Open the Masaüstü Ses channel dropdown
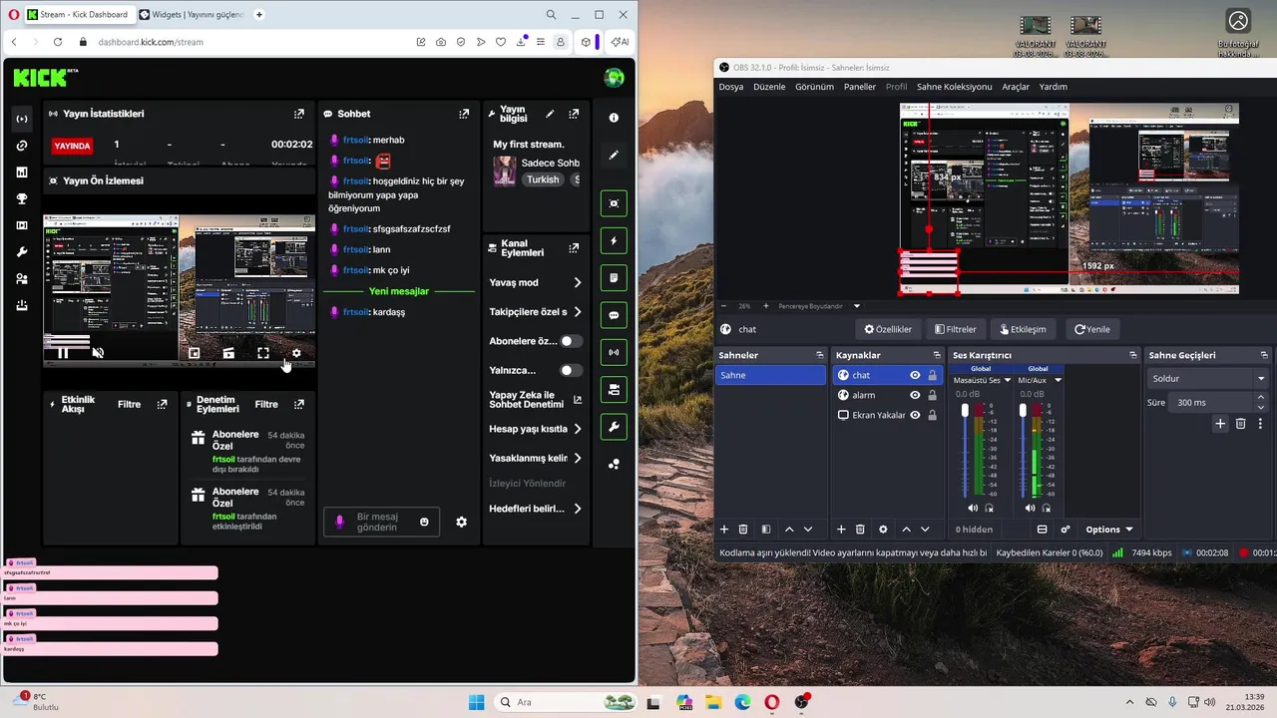The image size is (1277, 718). click(x=1007, y=380)
